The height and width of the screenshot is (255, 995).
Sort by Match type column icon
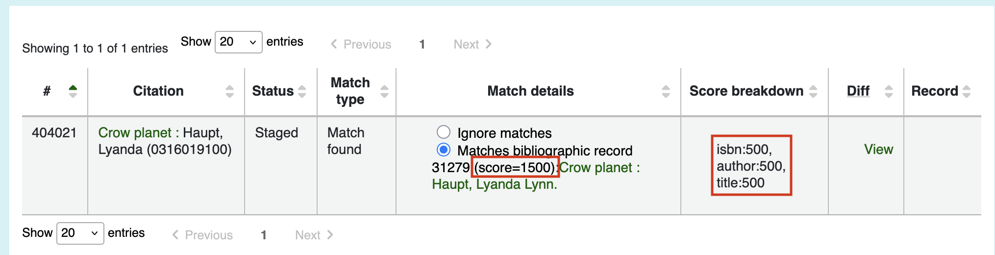384,91
